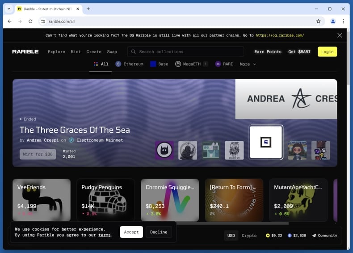
Task: Open the tab search dropdown arrow
Action: [9, 9]
